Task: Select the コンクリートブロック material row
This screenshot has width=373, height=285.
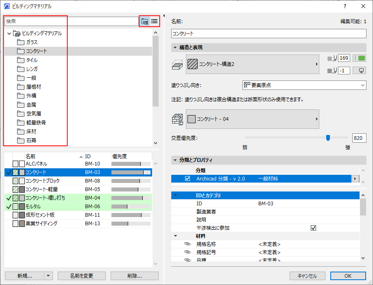Action: click(78, 181)
